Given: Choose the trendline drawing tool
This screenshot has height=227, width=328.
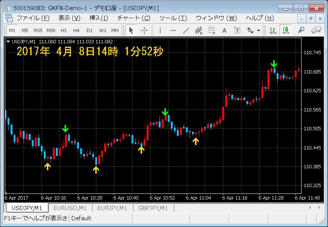Looking at the screenshot, I should click(186, 30).
